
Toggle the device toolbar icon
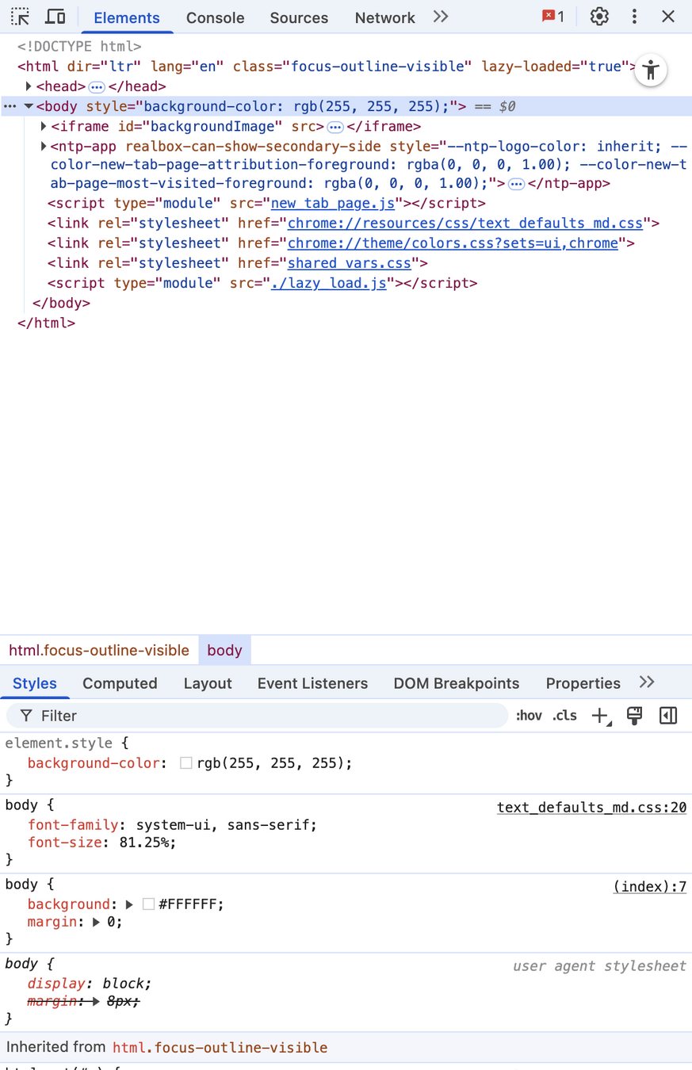[x=55, y=17]
